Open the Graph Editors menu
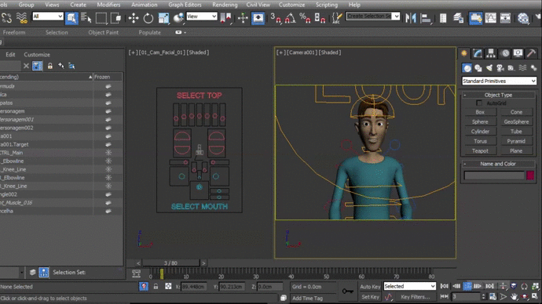 [x=185, y=5]
